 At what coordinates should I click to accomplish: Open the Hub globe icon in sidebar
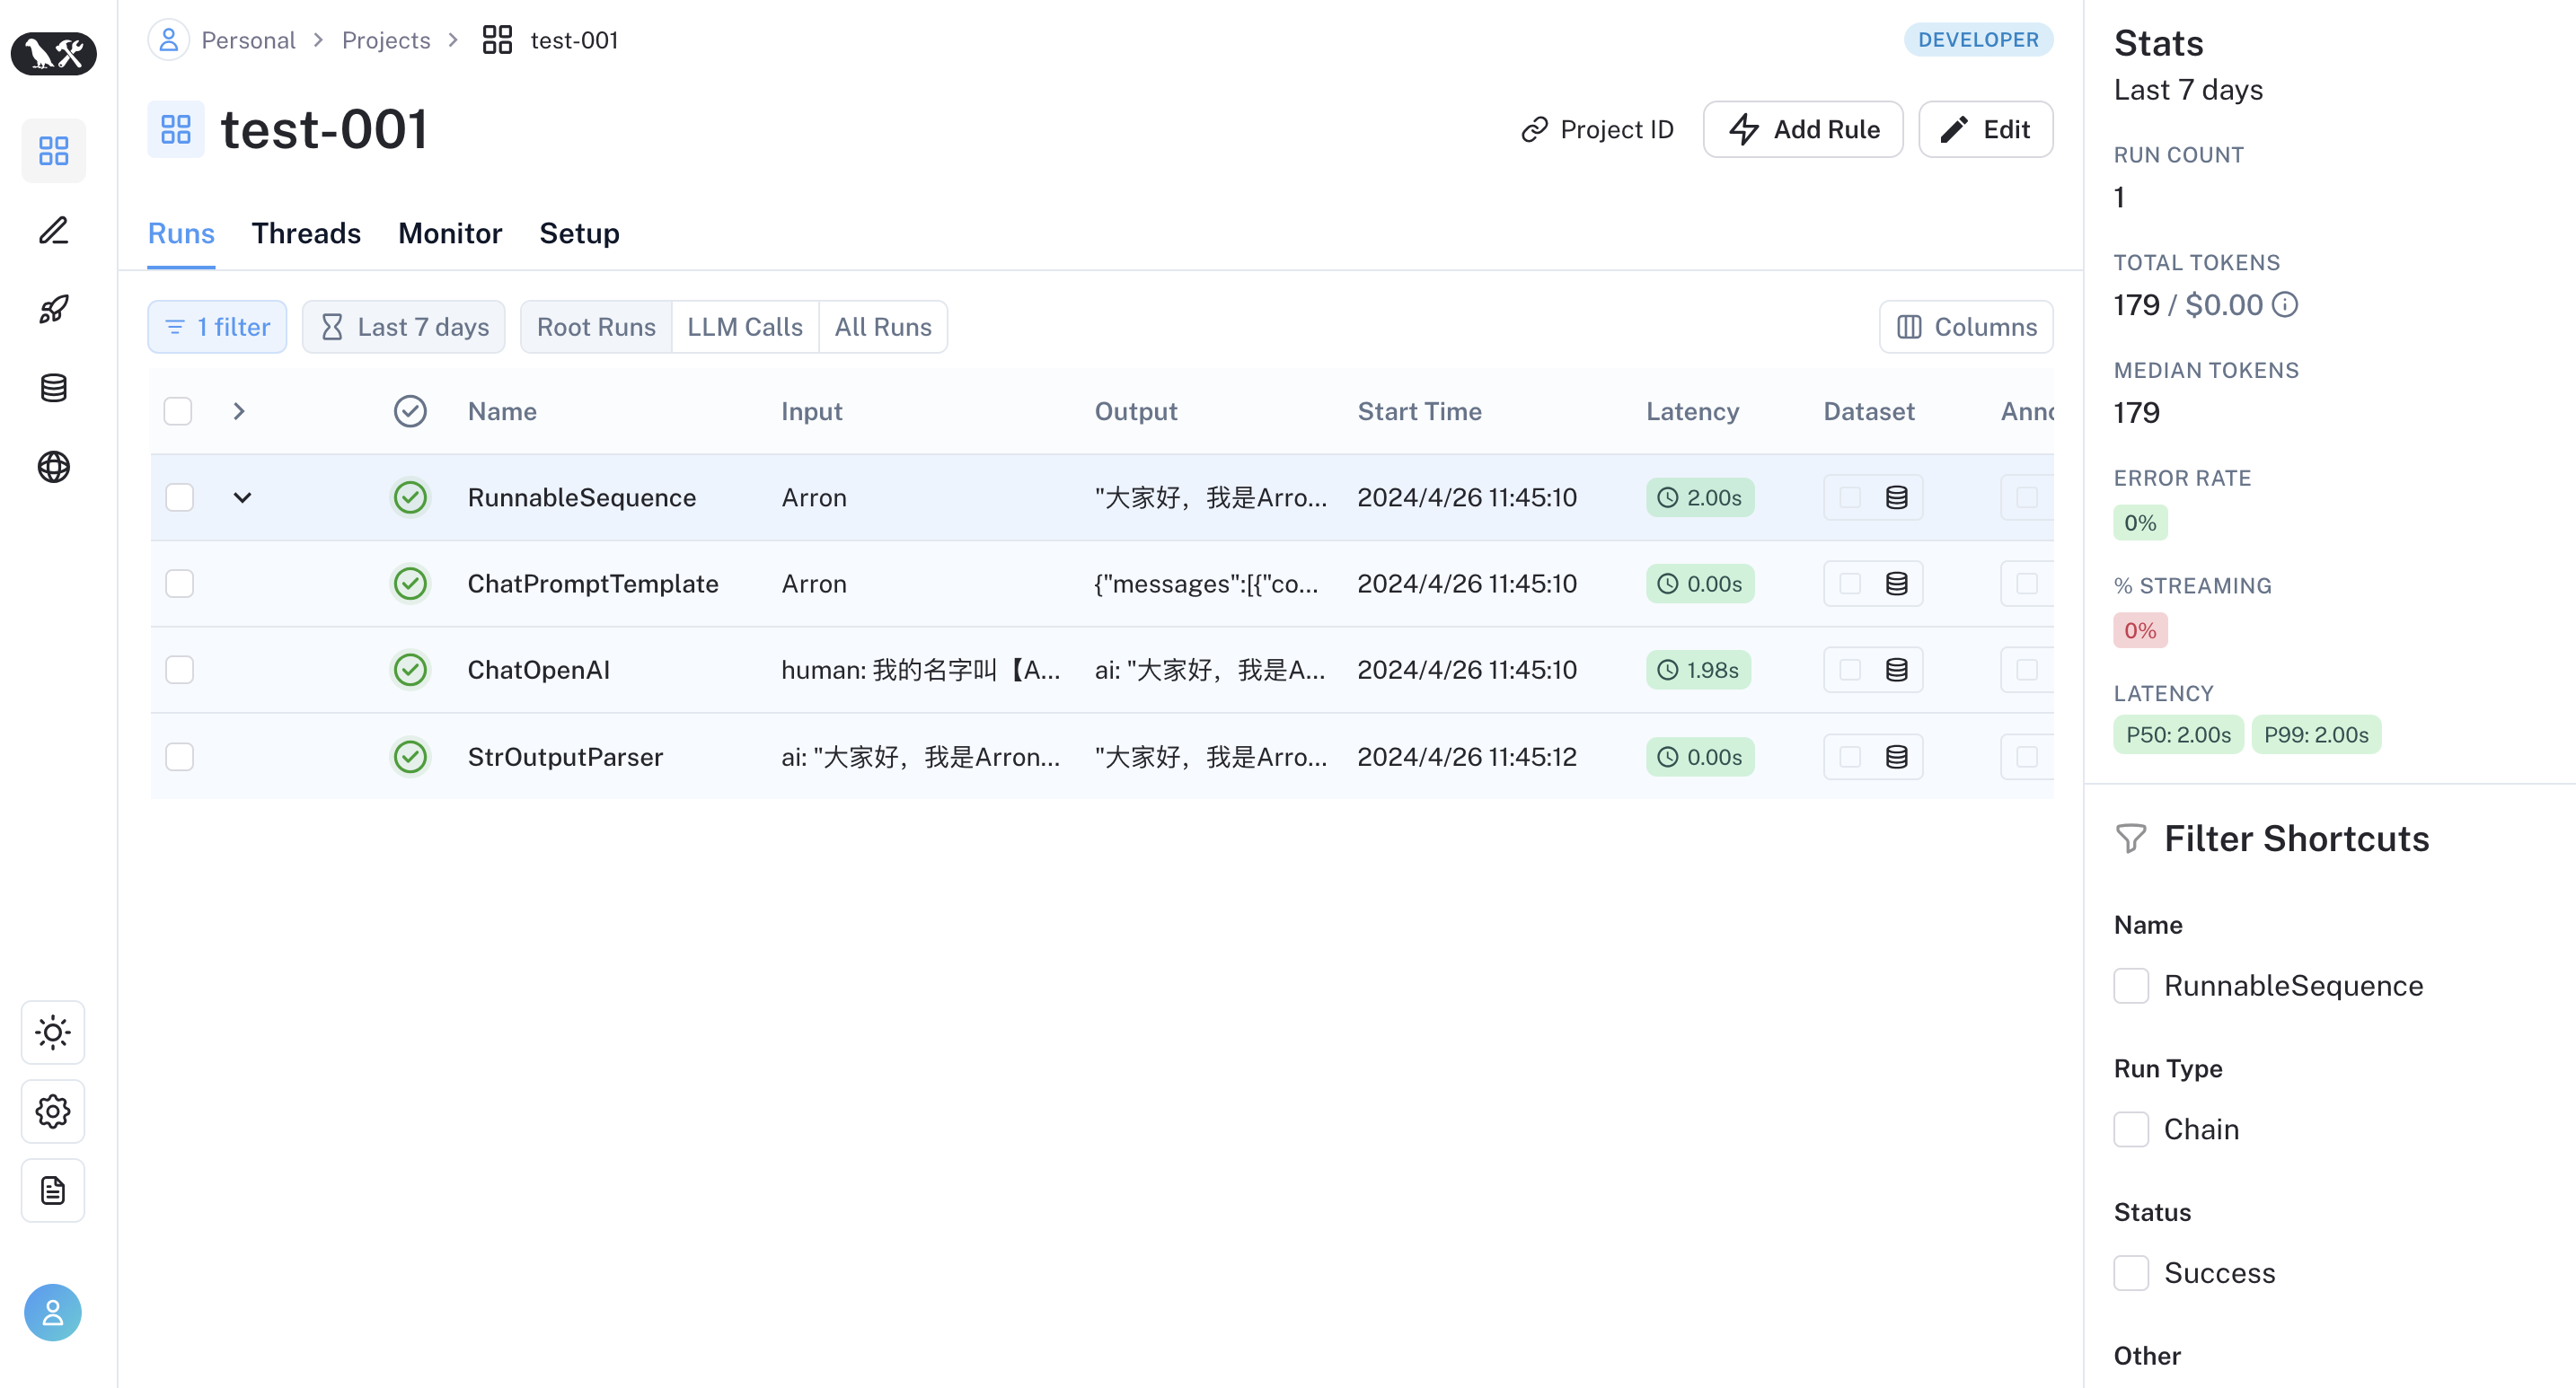tap(53, 467)
